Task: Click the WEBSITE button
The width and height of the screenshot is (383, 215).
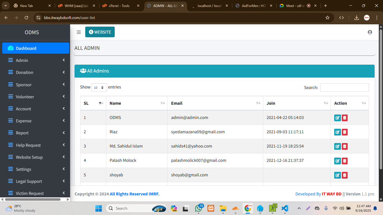Action: point(100,32)
